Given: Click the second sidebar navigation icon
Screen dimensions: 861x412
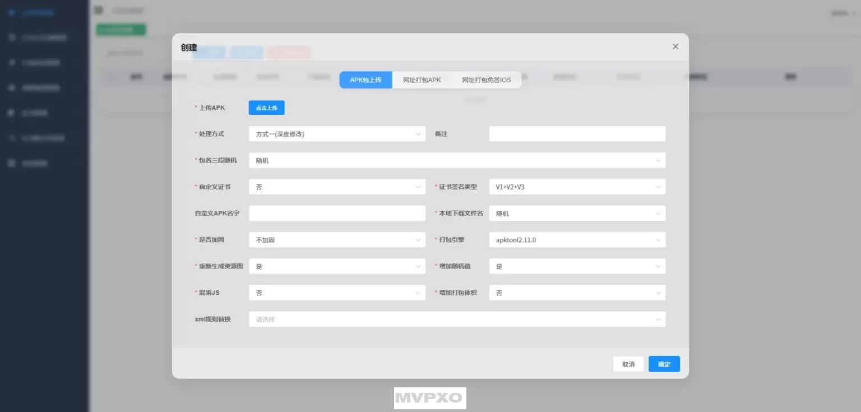Looking at the screenshot, I should coord(10,37).
